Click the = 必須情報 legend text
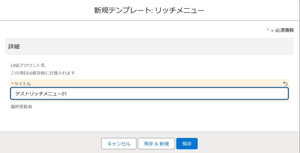Screen dimensions: 300x153 click(x=282, y=30)
